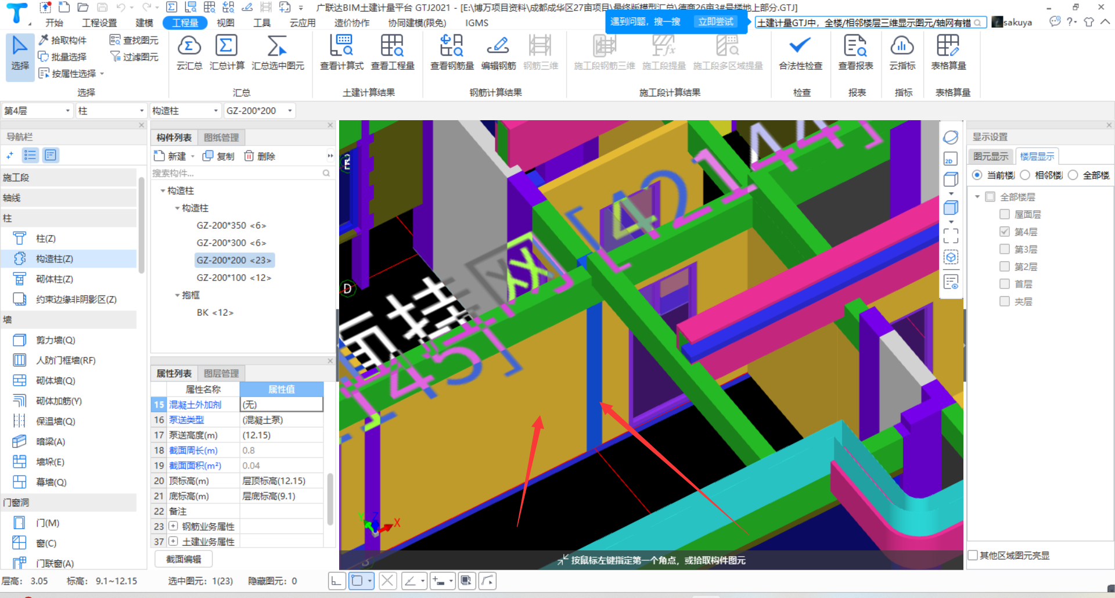Select GZ-200*350 component in list

(231, 225)
